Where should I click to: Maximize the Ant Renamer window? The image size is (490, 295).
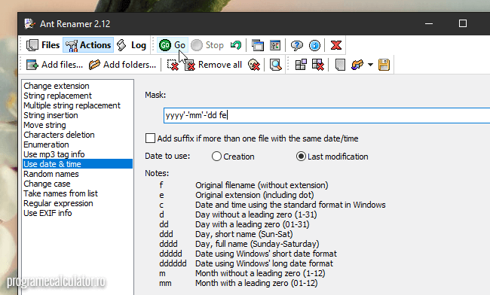point(463,23)
